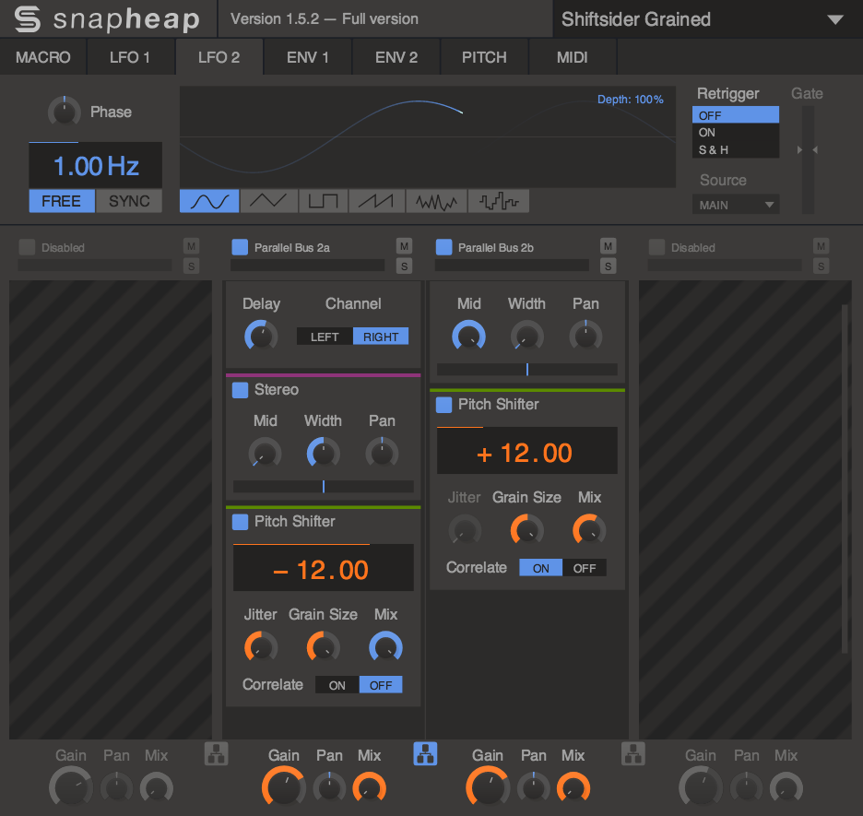Screen dimensions: 863x816
Task: Click the Gain knob of Parallel Bus 2b lane
Action: pos(488,786)
